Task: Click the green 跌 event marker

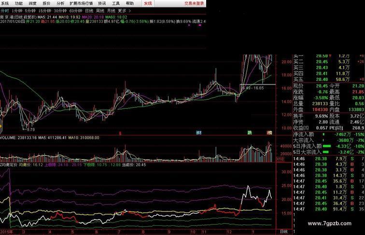Action: (x=250, y=133)
